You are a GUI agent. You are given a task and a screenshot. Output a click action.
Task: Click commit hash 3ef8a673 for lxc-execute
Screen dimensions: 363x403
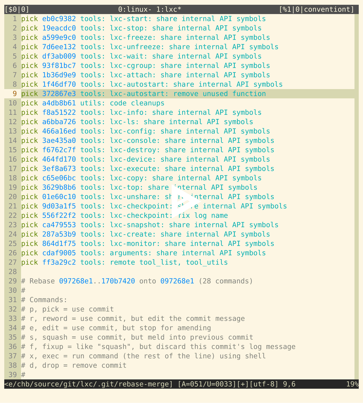(x=59, y=169)
